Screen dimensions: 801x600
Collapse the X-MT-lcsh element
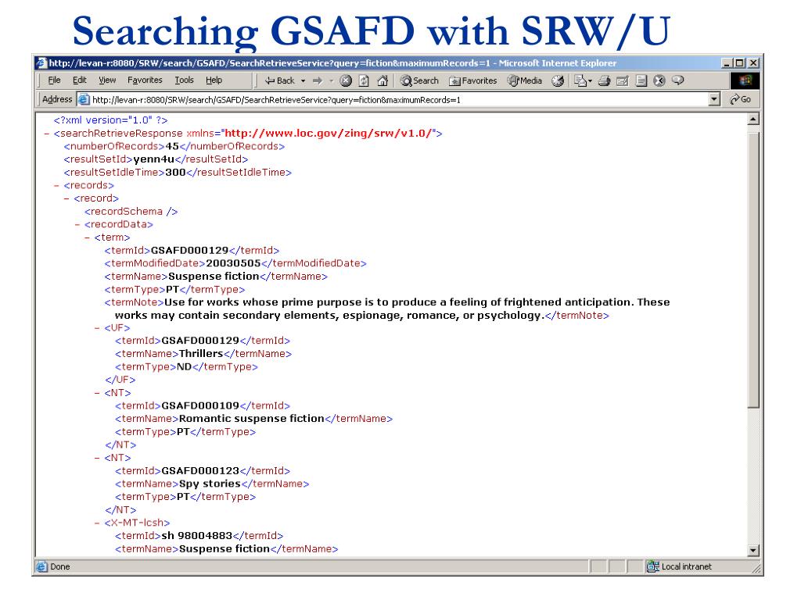97,523
